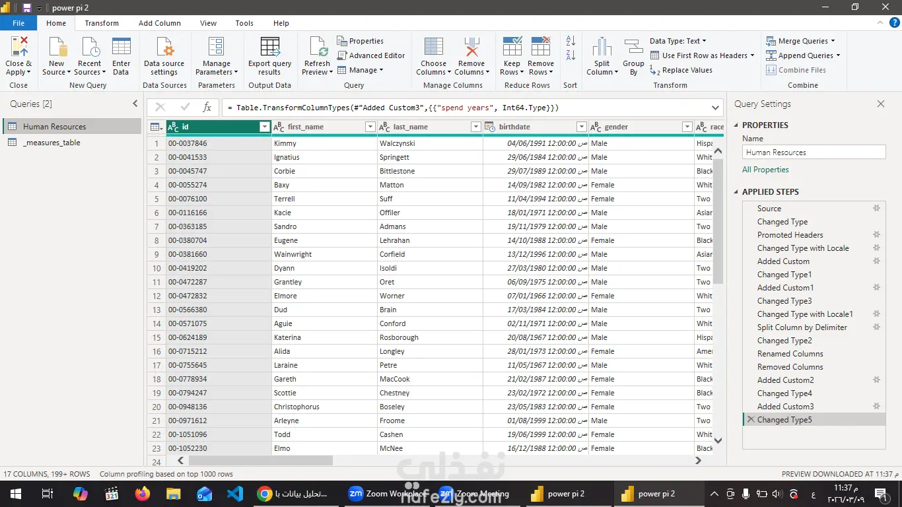Open Data source settings

click(164, 55)
